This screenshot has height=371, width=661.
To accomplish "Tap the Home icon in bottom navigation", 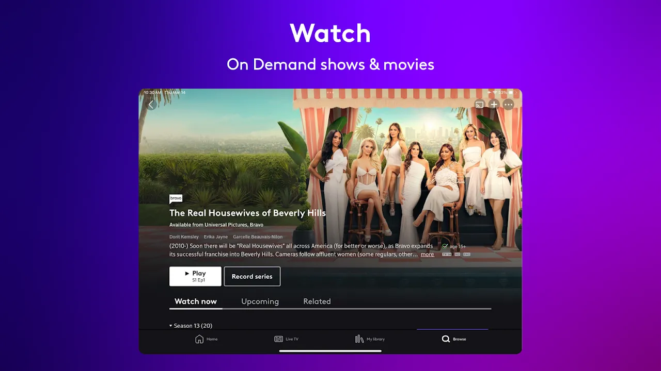I will (199, 339).
